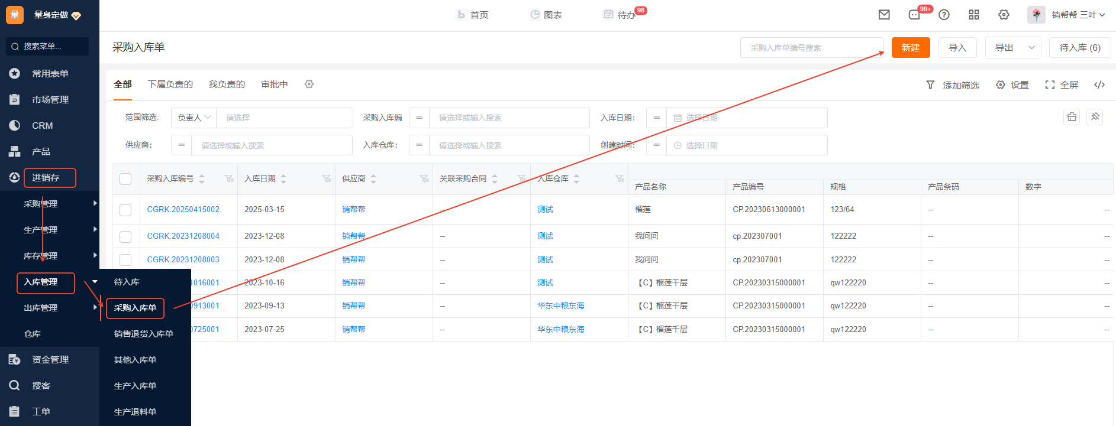Click the 全屏 fullscreen icon
Image resolution: width=1116 pixels, height=426 pixels.
(1050, 84)
